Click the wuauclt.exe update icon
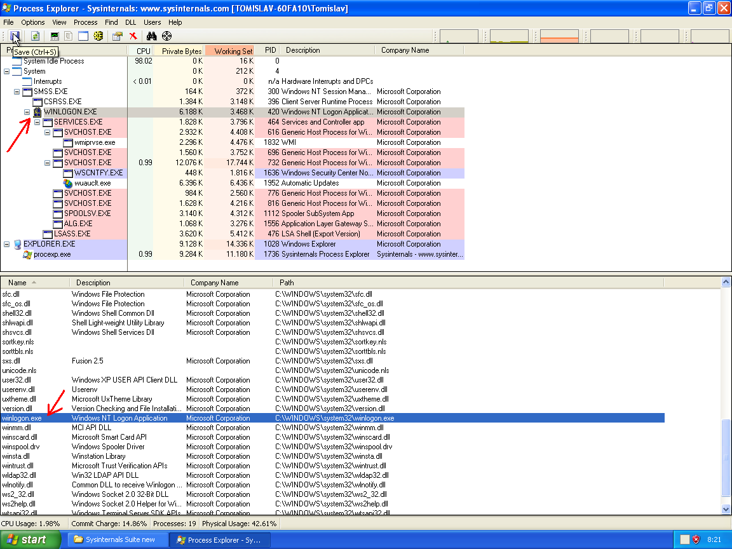Viewport: 732px width, 549px height. pos(68,183)
